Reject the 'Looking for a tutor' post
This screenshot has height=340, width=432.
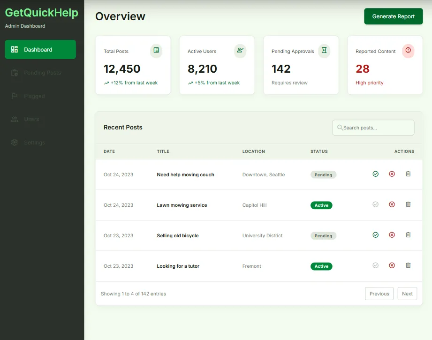pyautogui.click(x=392, y=265)
